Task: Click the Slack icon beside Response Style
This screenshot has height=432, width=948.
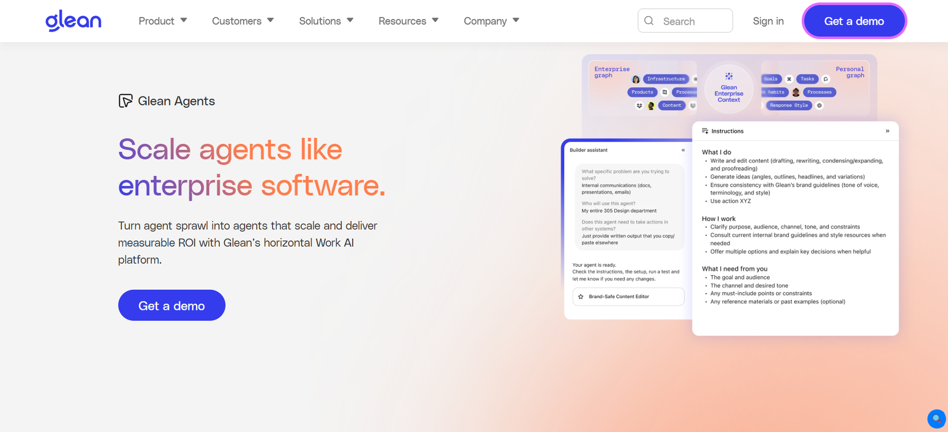Action: pos(819,105)
